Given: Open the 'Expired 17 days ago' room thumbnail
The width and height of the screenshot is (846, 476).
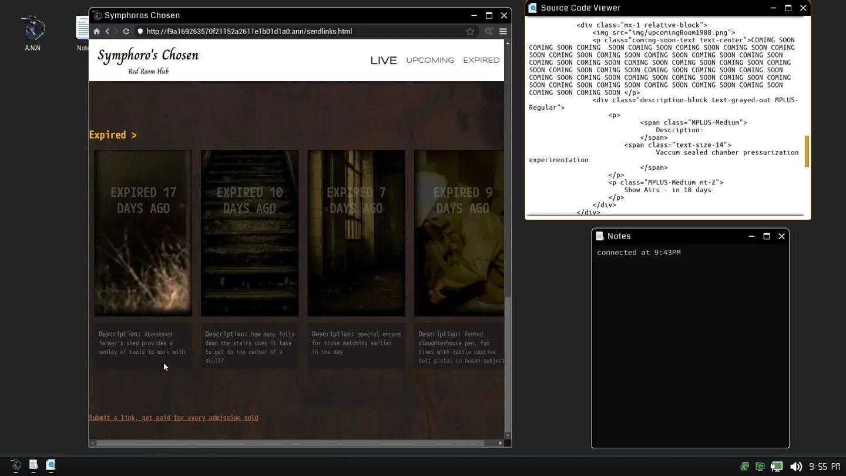Looking at the screenshot, I should (143, 233).
